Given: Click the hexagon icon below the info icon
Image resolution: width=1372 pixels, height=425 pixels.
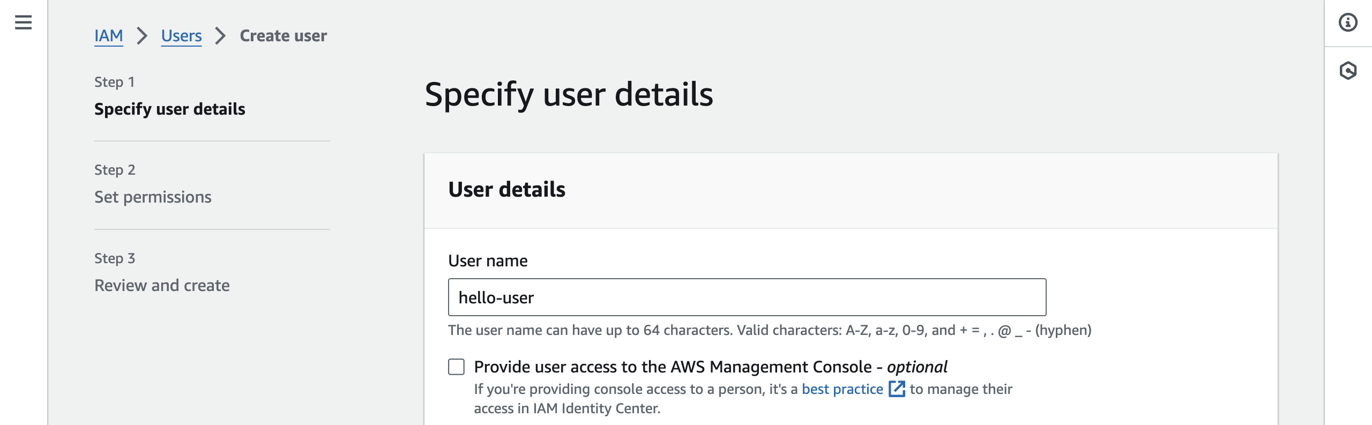Looking at the screenshot, I should click(1348, 71).
